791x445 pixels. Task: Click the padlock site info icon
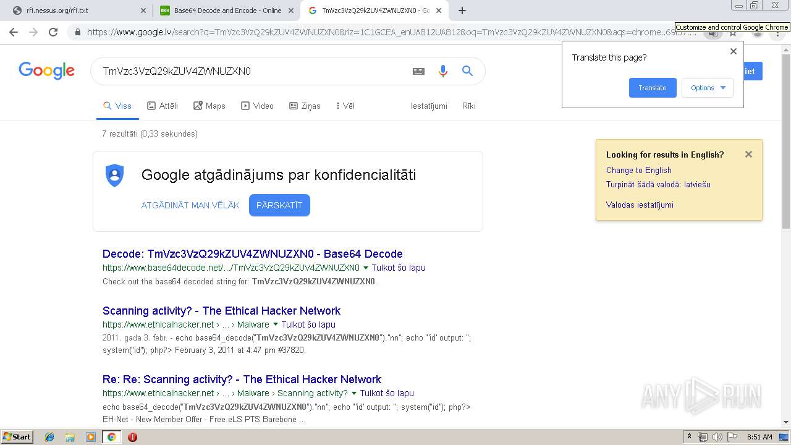click(x=78, y=32)
